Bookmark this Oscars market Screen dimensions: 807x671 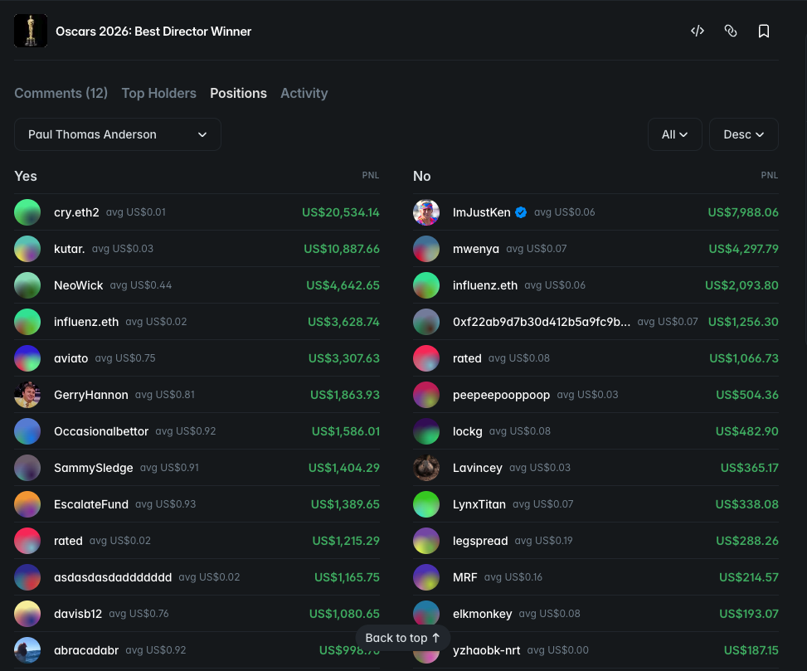coord(764,31)
